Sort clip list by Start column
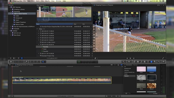 (x=77, y=24)
